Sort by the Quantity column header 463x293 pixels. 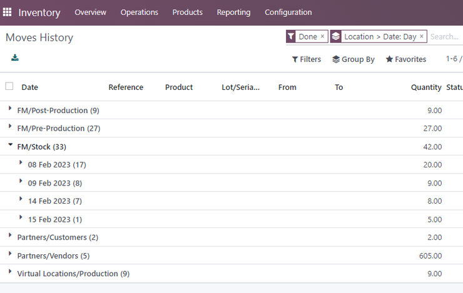[x=426, y=87]
